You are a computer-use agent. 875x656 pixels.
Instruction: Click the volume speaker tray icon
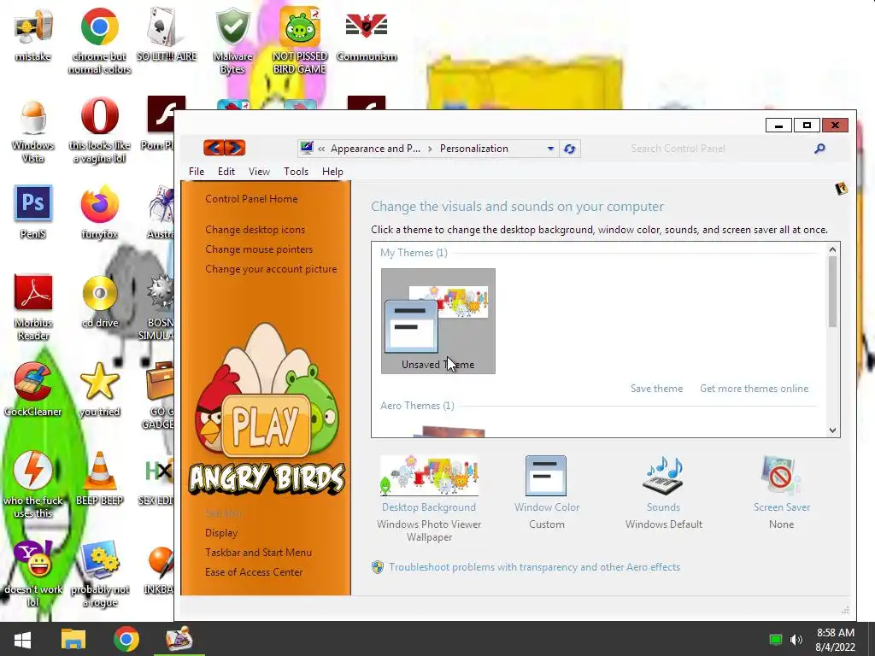click(796, 639)
